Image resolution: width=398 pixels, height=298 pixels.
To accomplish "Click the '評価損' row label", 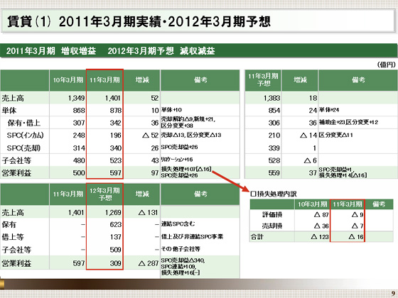I will (x=272, y=214).
